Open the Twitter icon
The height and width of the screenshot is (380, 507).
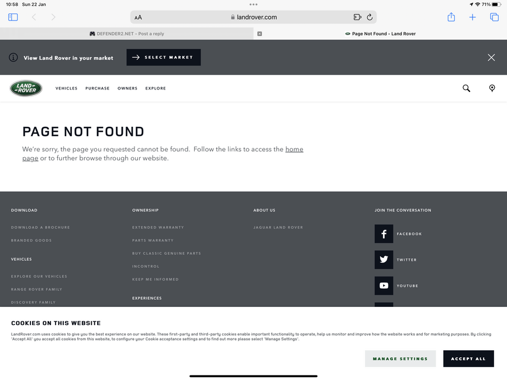[x=384, y=260]
